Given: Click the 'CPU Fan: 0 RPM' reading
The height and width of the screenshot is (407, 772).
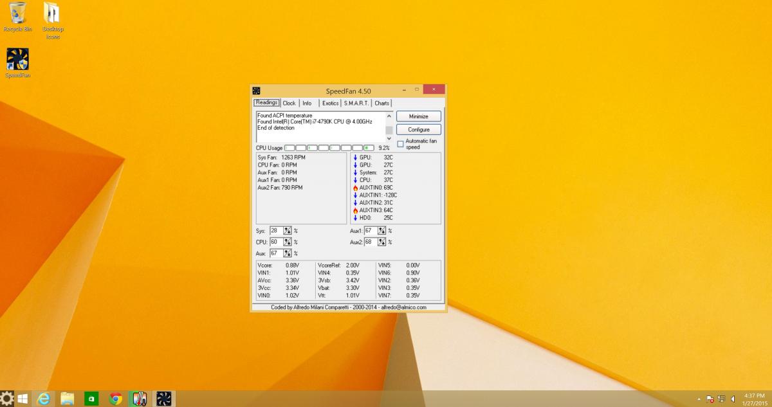Looking at the screenshot, I should pos(277,165).
